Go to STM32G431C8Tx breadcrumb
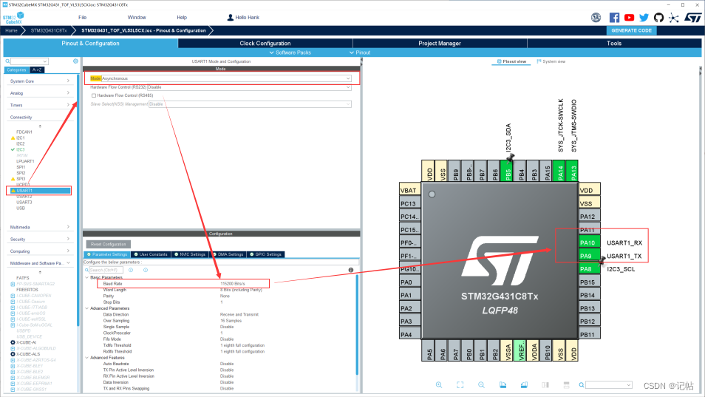Screen dimensions: 705x397 click(x=49, y=30)
